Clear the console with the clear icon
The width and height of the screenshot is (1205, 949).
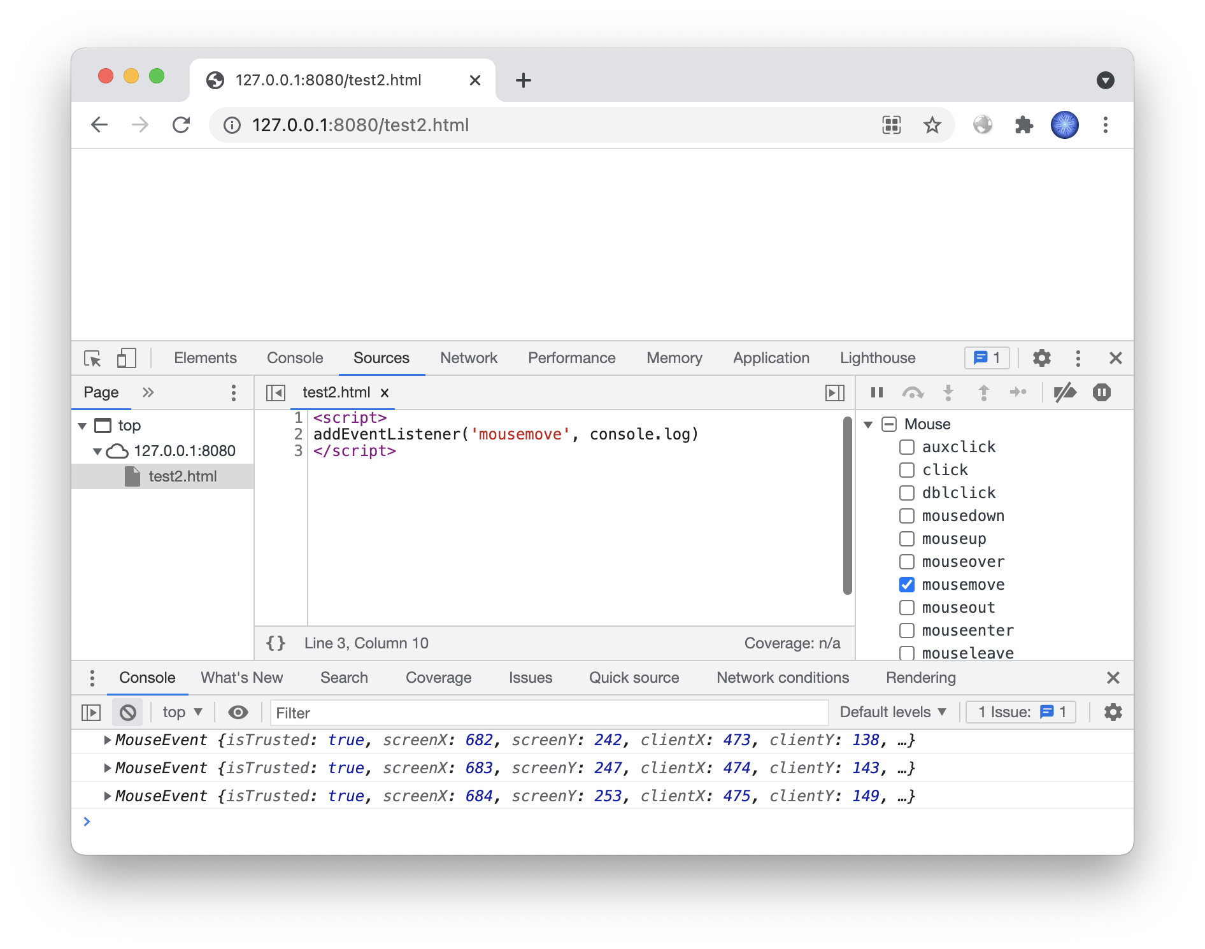(128, 713)
